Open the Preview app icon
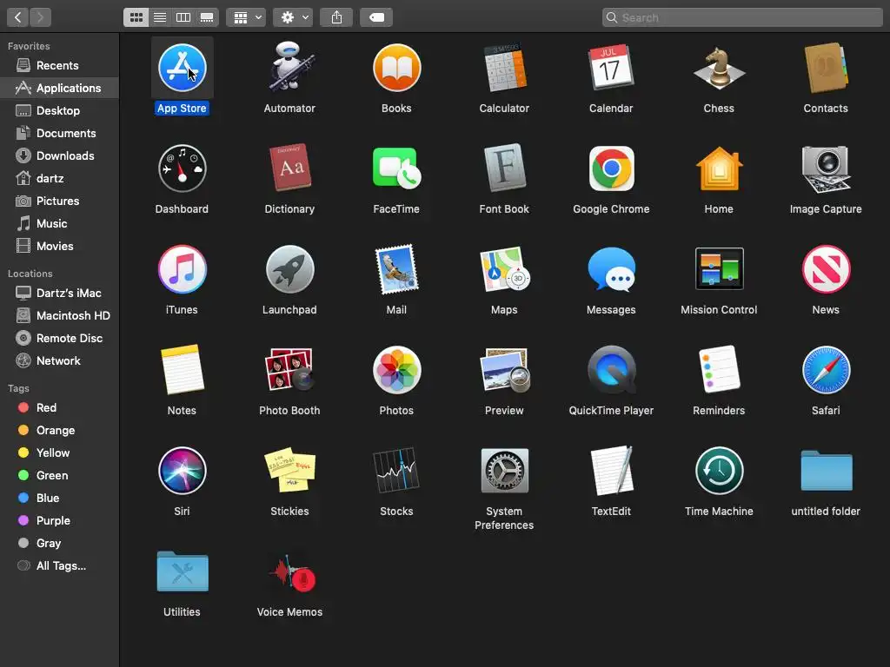The width and height of the screenshot is (890, 667). click(x=504, y=370)
